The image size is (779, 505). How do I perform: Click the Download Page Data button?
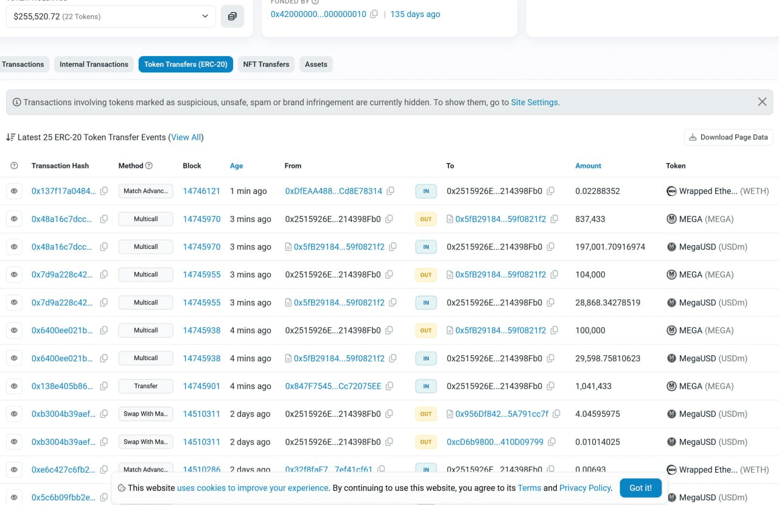pos(728,138)
